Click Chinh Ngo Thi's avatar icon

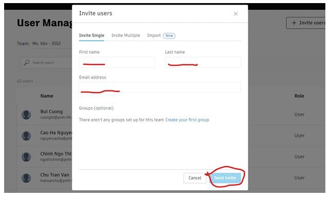pos(26,157)
